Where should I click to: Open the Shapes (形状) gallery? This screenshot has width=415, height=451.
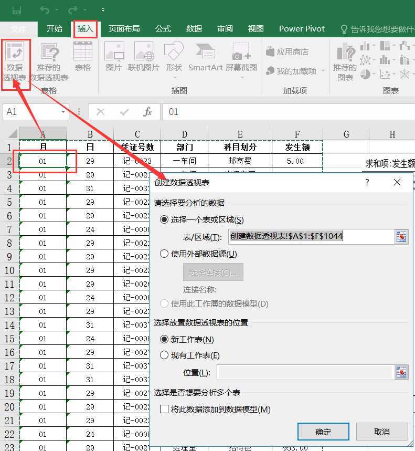(174, 60)
